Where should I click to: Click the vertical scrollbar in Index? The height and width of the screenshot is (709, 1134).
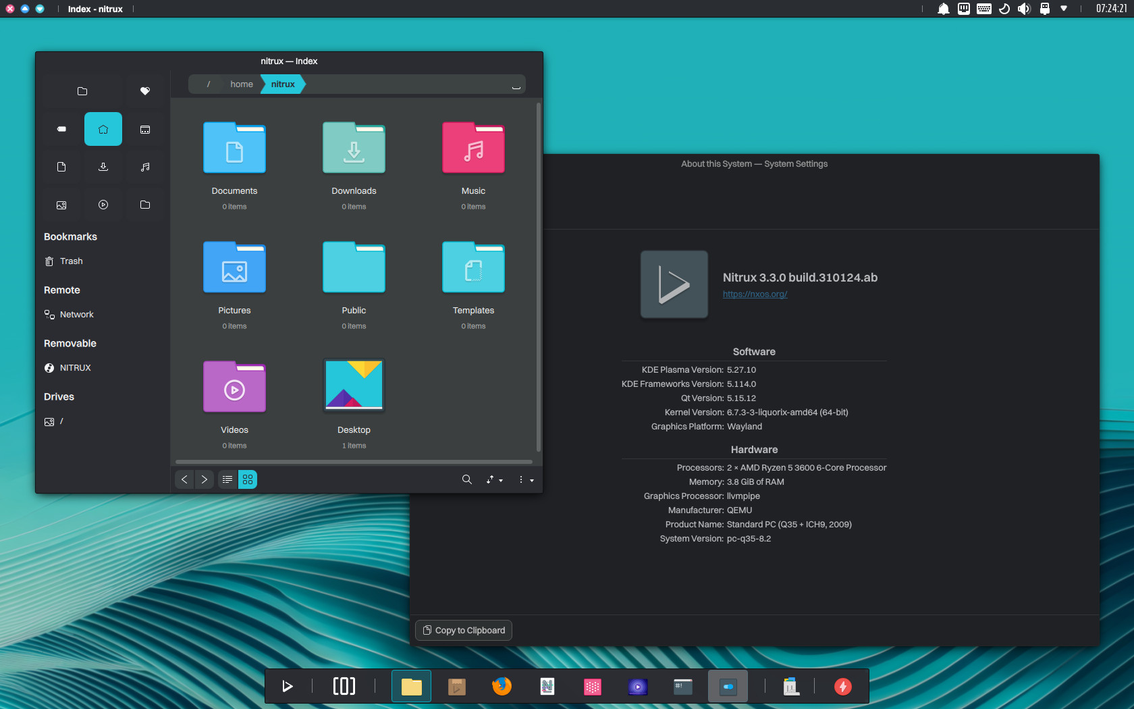point(538,277)
